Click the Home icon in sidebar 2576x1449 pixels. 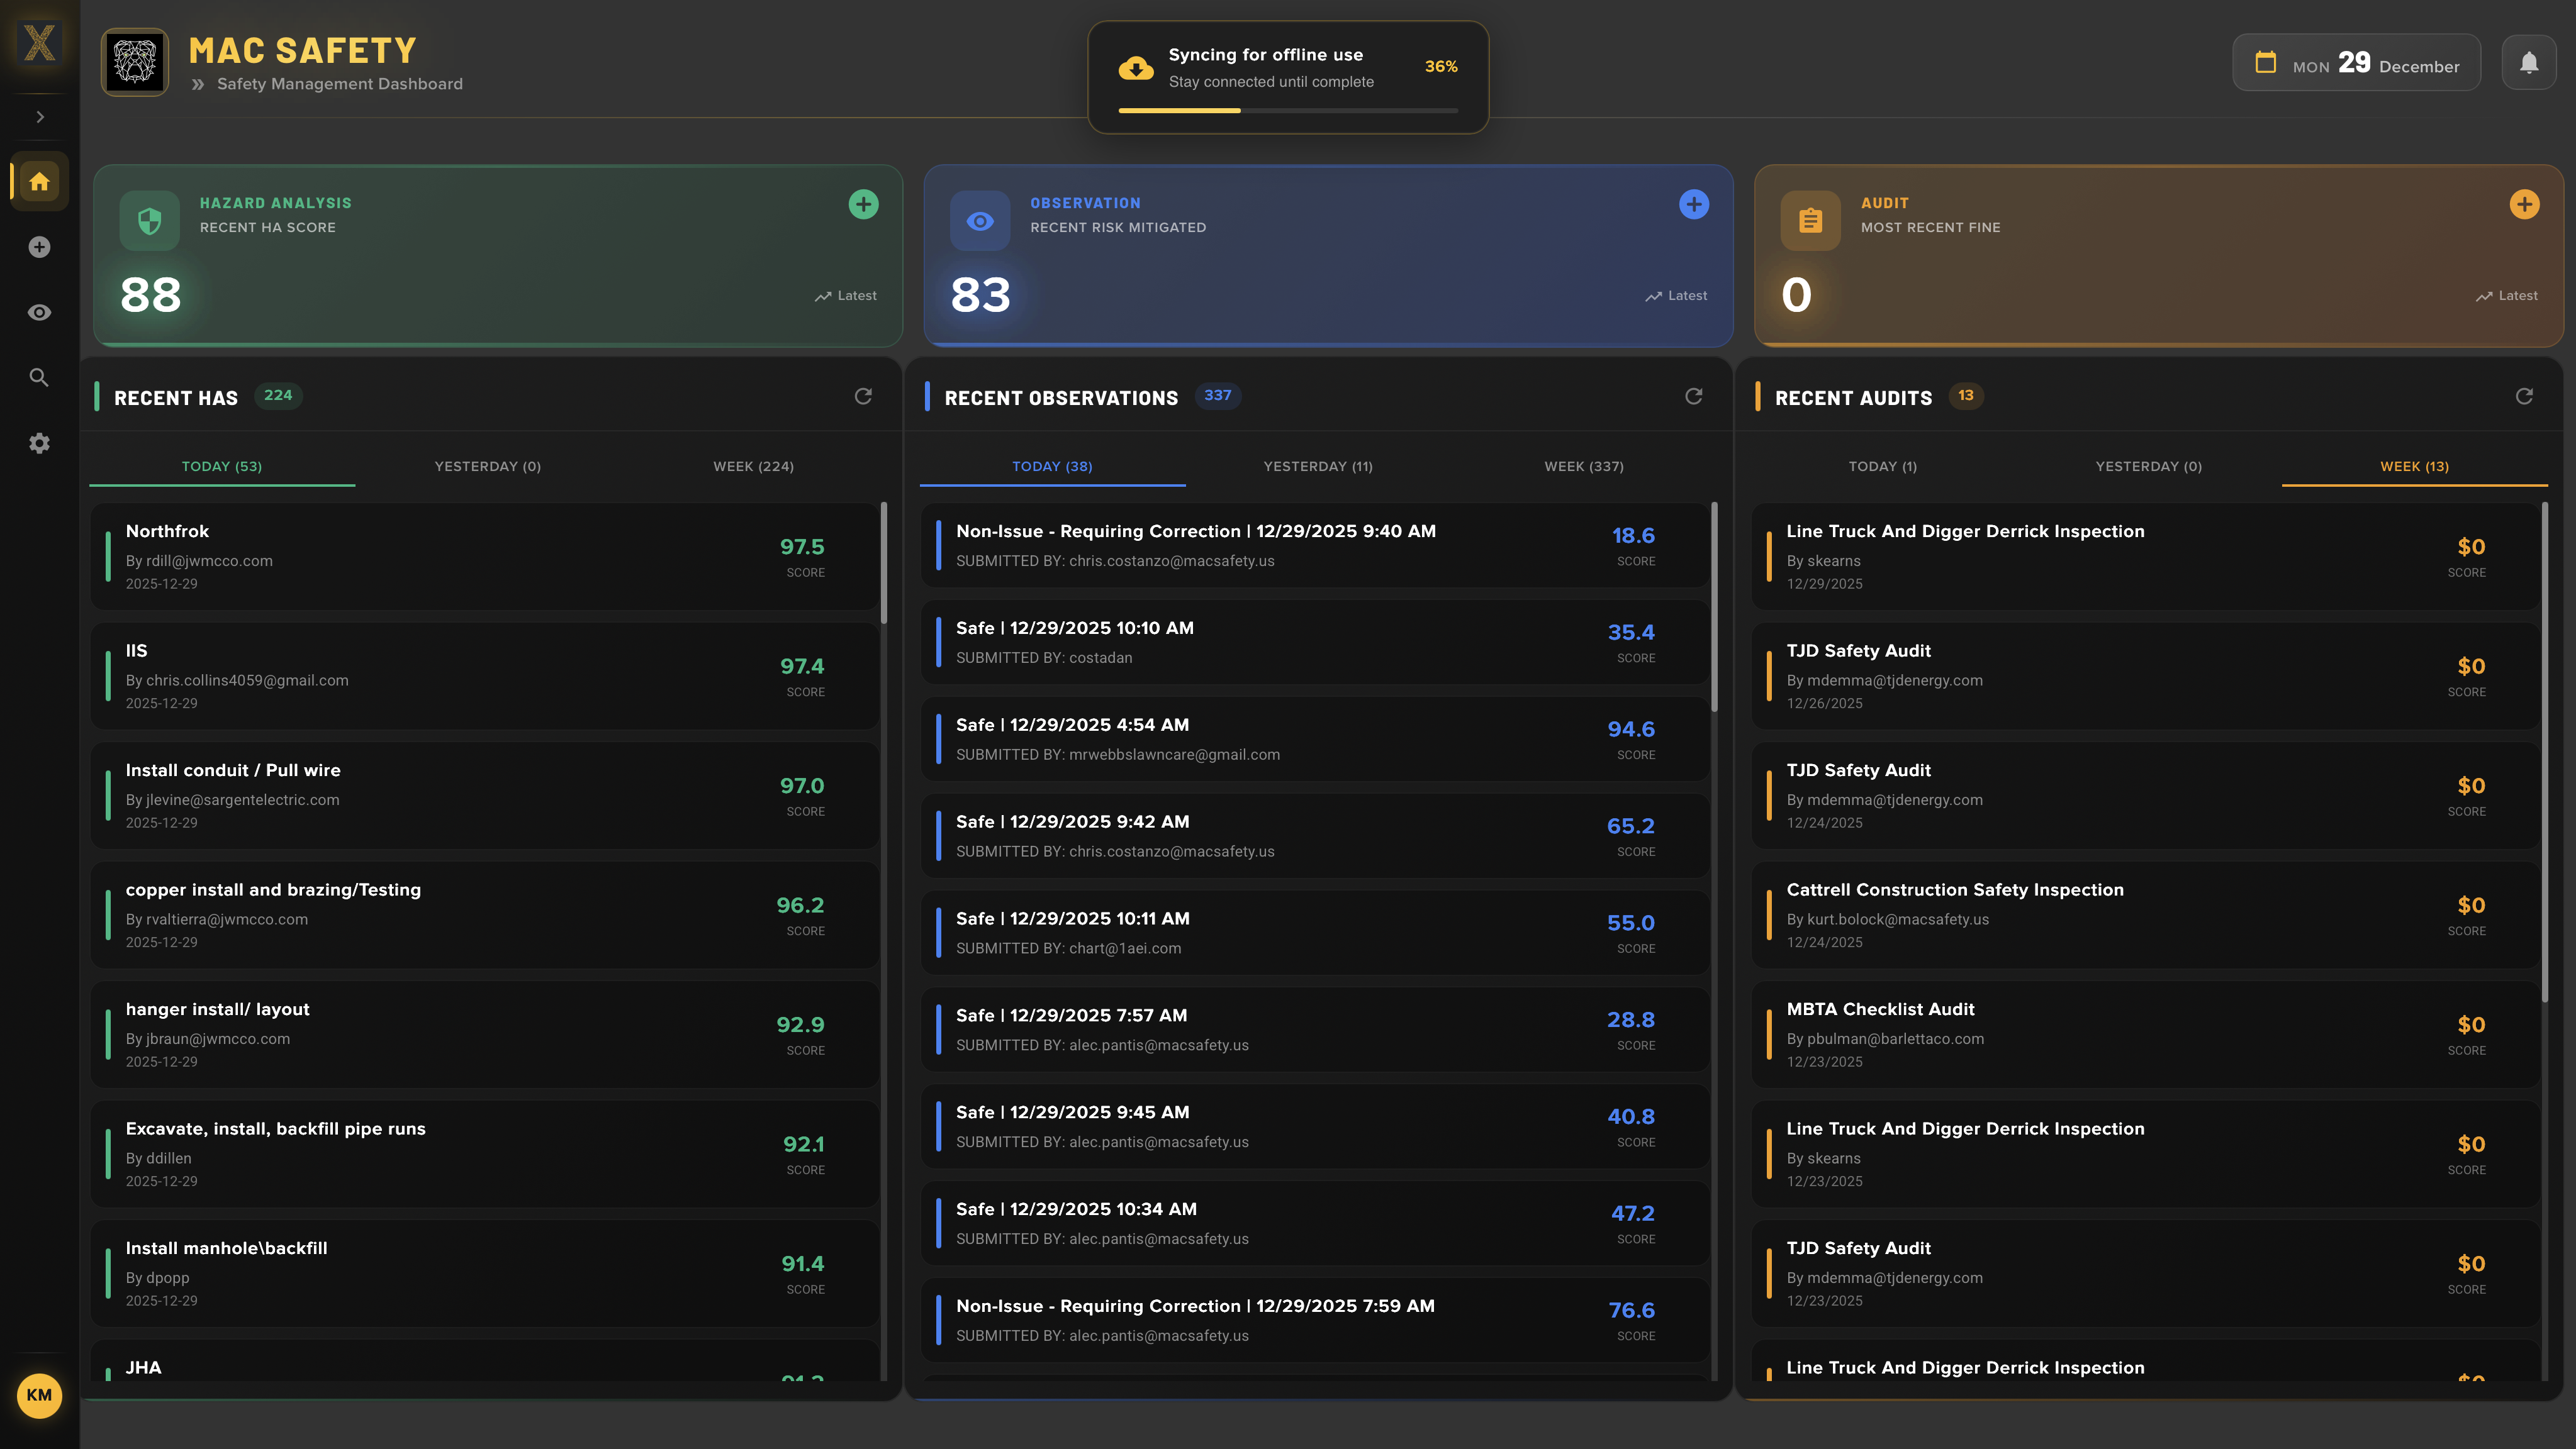pyautogui.click(x=39, y=182)
